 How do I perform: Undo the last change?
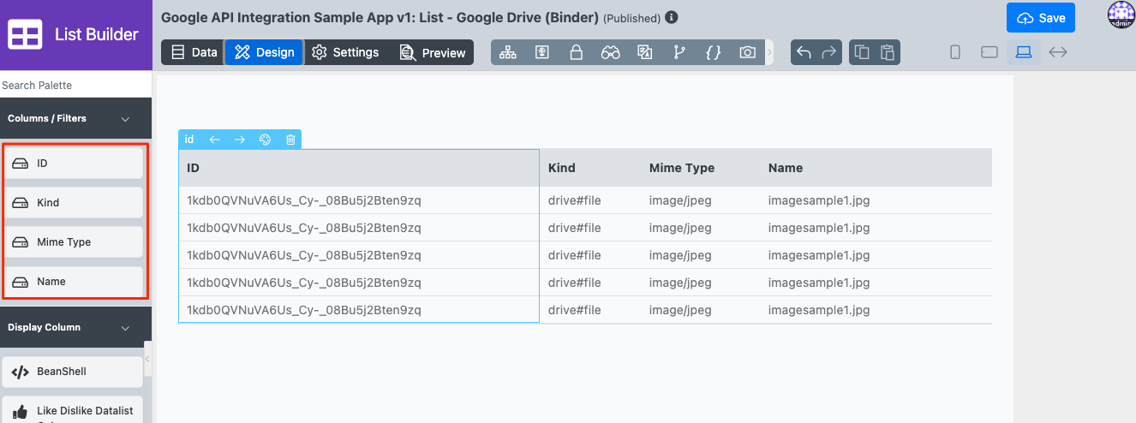pos(804,52)
